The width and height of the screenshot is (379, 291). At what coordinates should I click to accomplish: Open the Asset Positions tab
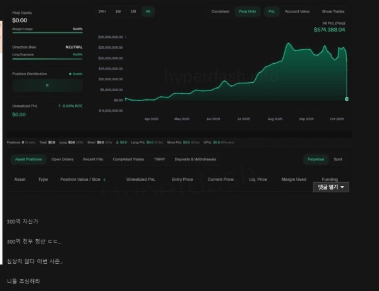click(28, 159)
